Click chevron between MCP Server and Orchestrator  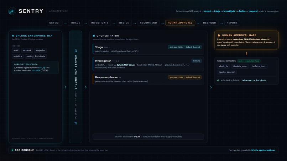click(x=86, y=87)
